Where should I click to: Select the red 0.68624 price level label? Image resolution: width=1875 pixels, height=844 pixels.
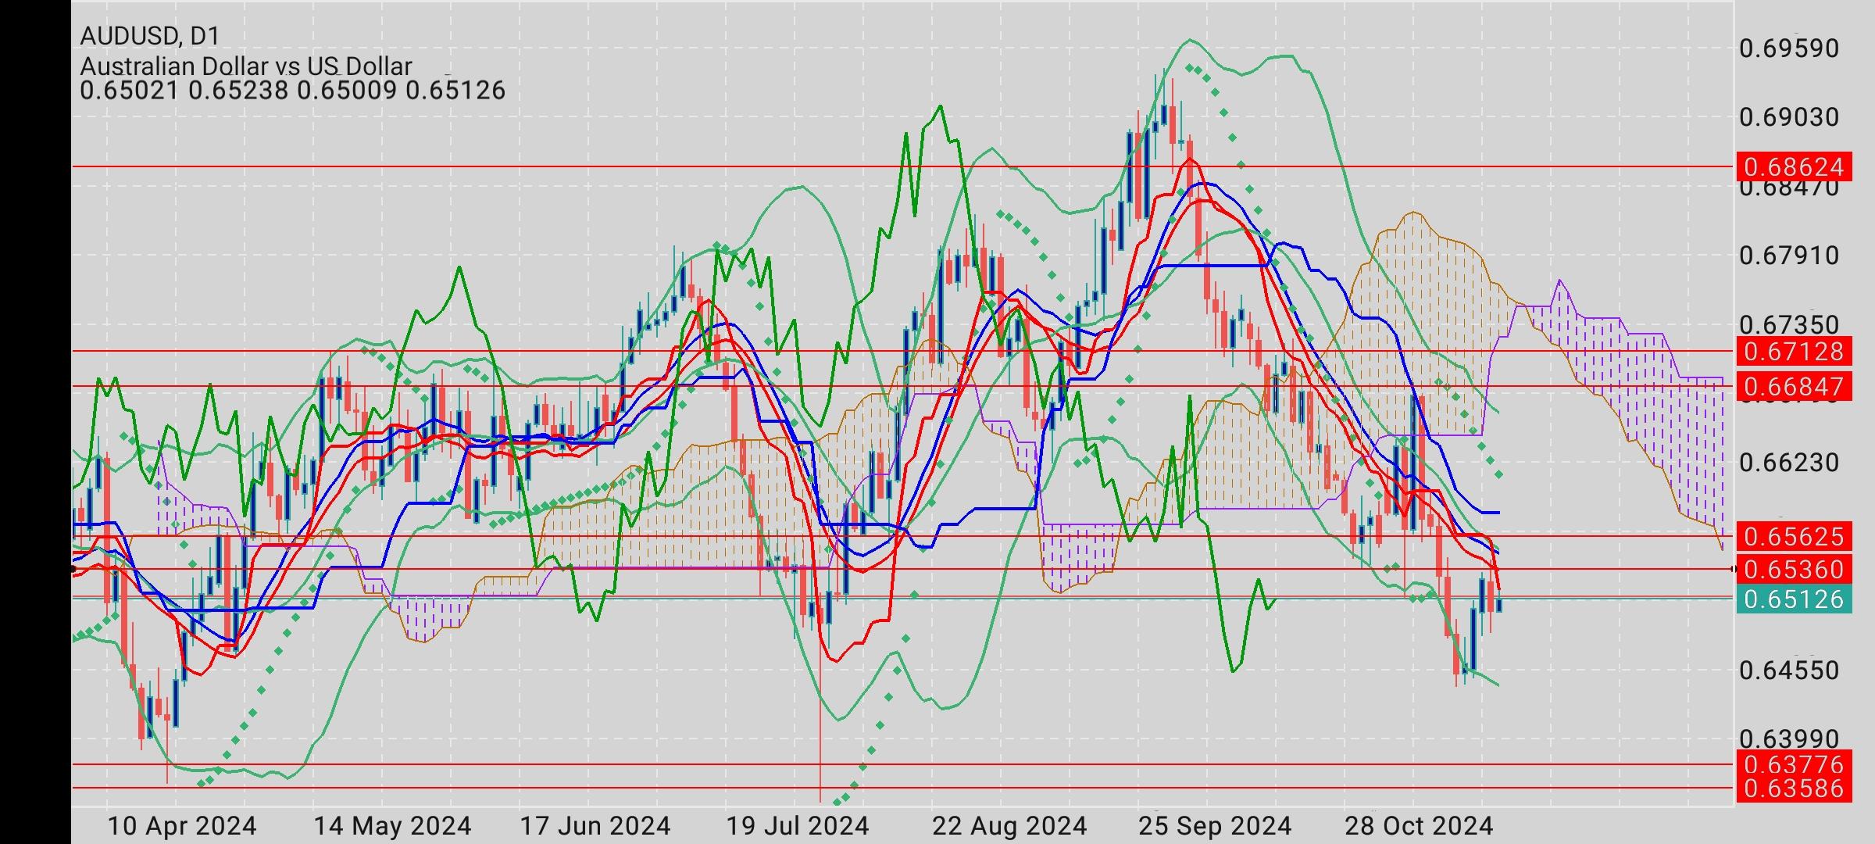click(1794, 167)
